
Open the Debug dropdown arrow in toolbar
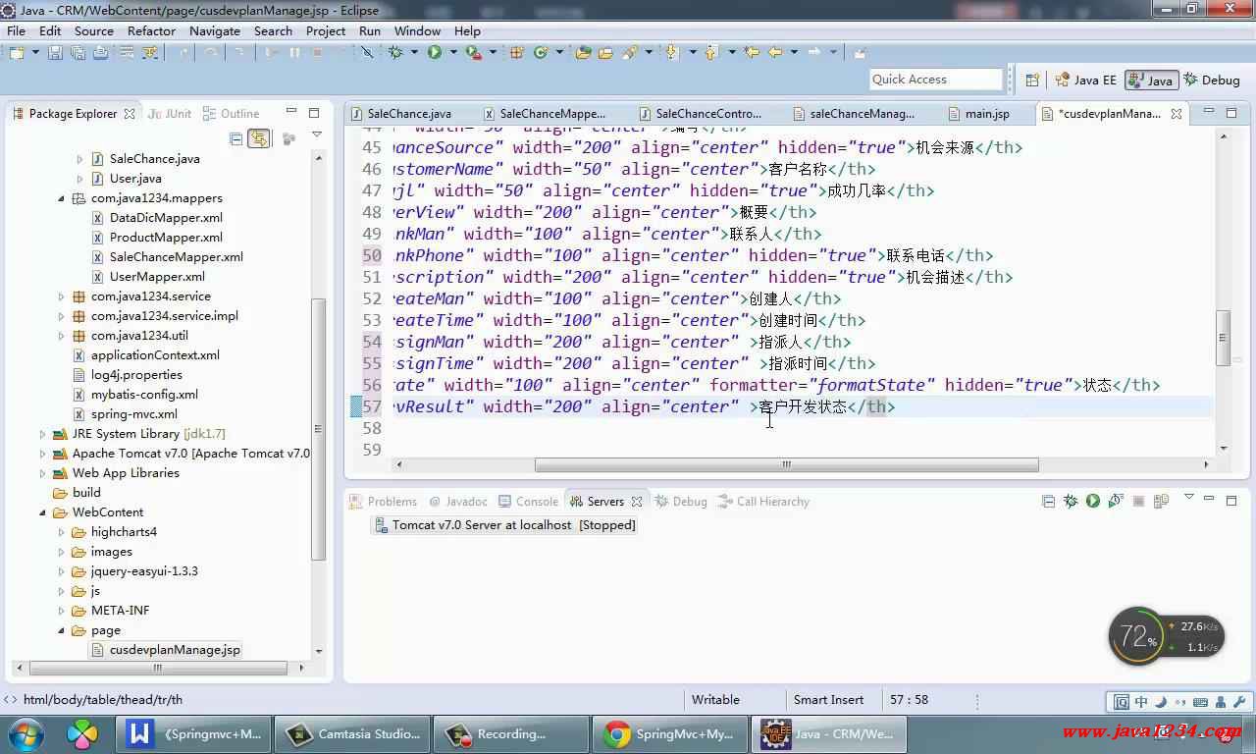[x=414, y=52]
